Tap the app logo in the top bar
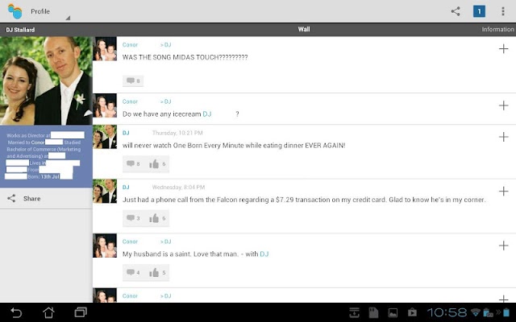The image size is (516, 322). (x=15, y=11)
